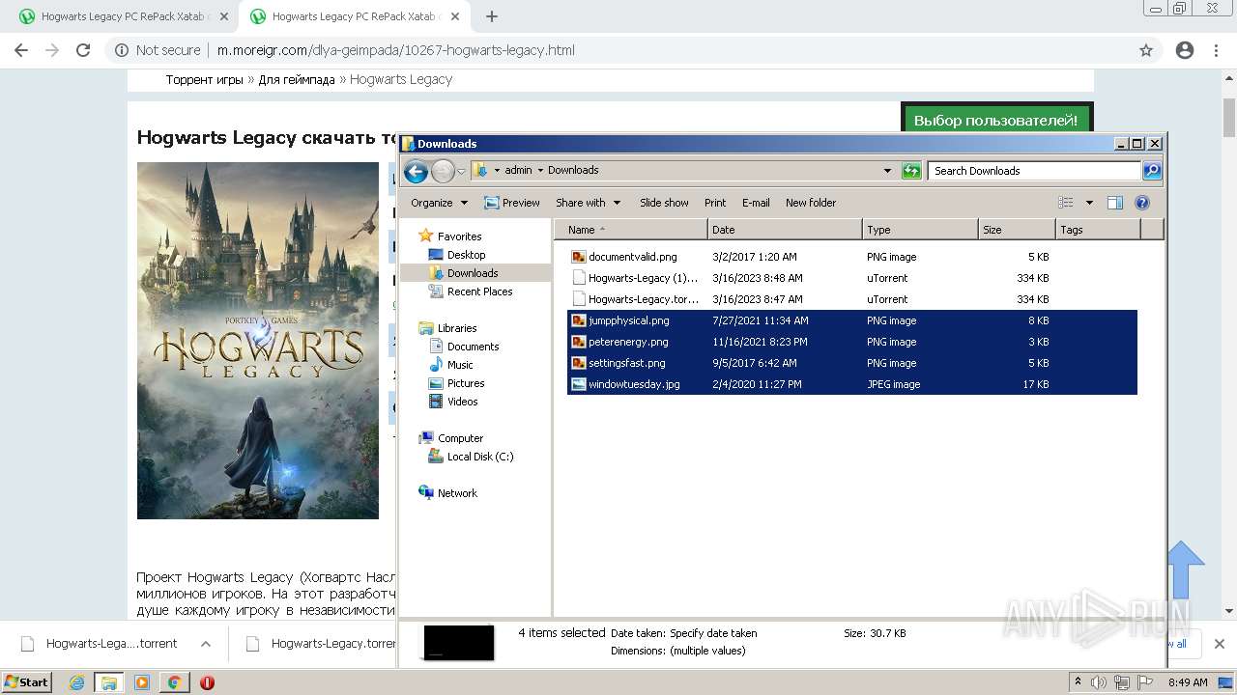Toggle the preview pane icon
1237x695 pixels.
click(1114, 203)
